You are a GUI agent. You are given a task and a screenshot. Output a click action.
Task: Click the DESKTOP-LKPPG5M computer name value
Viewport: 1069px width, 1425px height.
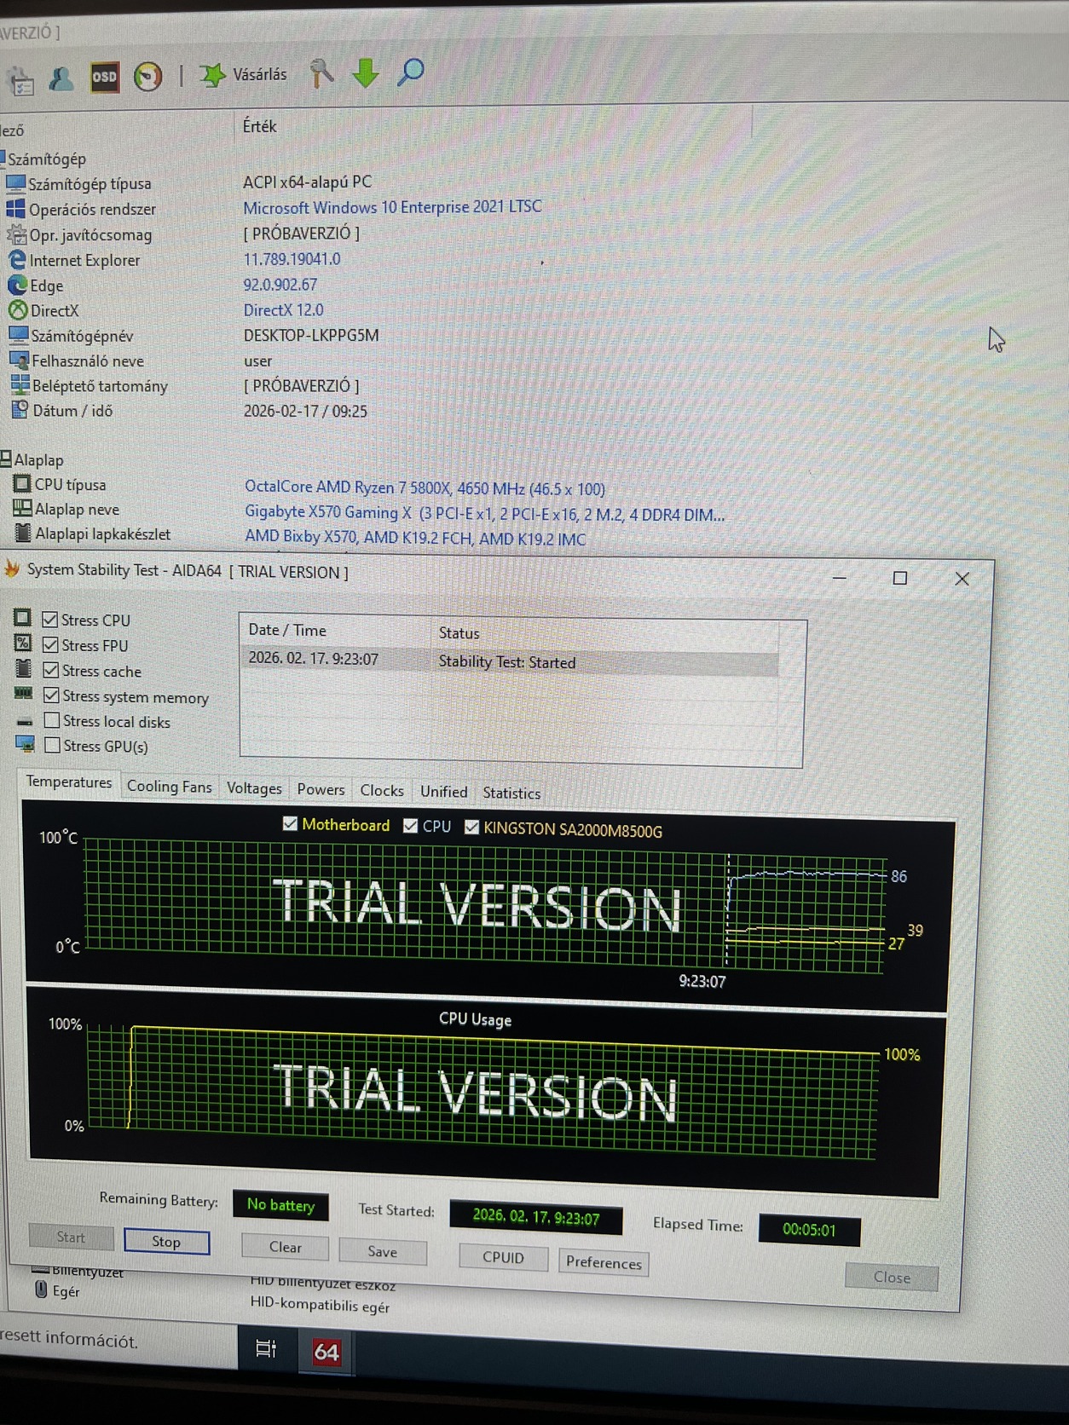pyautogui.click(x=311, y=336)
